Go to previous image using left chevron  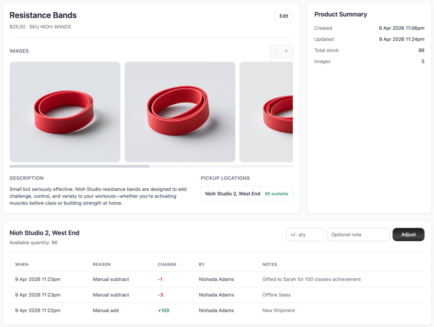click(276, 51)
